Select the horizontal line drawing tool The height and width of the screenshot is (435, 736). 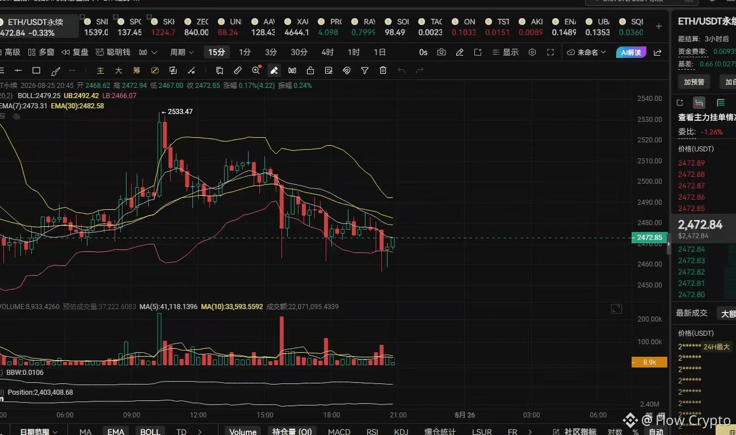pos(18,71)
